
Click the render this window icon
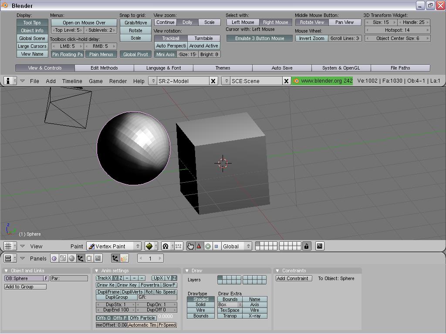320,246
